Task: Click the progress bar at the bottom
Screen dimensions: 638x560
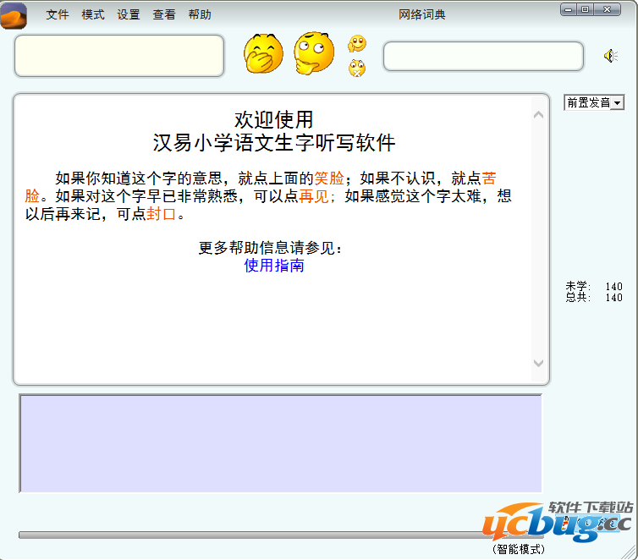Action: click(x=254, y=535)
